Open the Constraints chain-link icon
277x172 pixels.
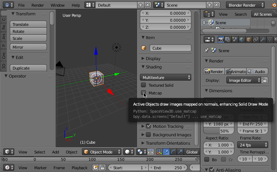click(256, 40)
